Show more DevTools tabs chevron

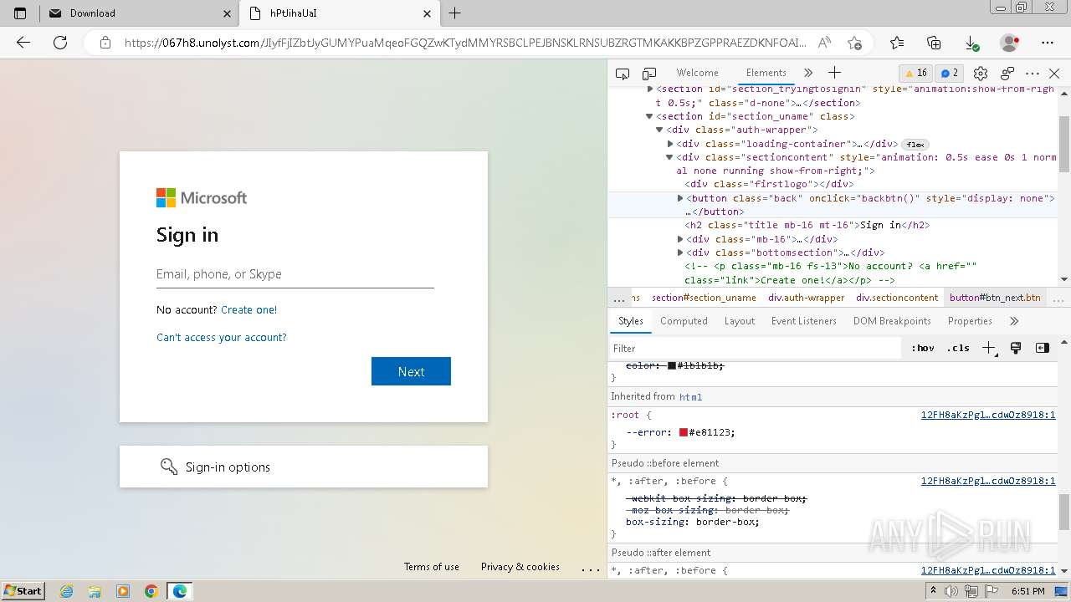click(x=808, y=73)
